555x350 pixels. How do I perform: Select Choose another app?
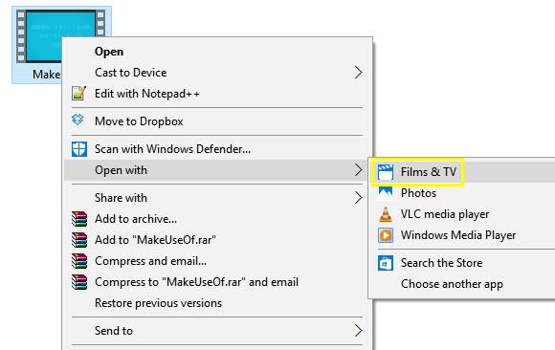(452, 284)
